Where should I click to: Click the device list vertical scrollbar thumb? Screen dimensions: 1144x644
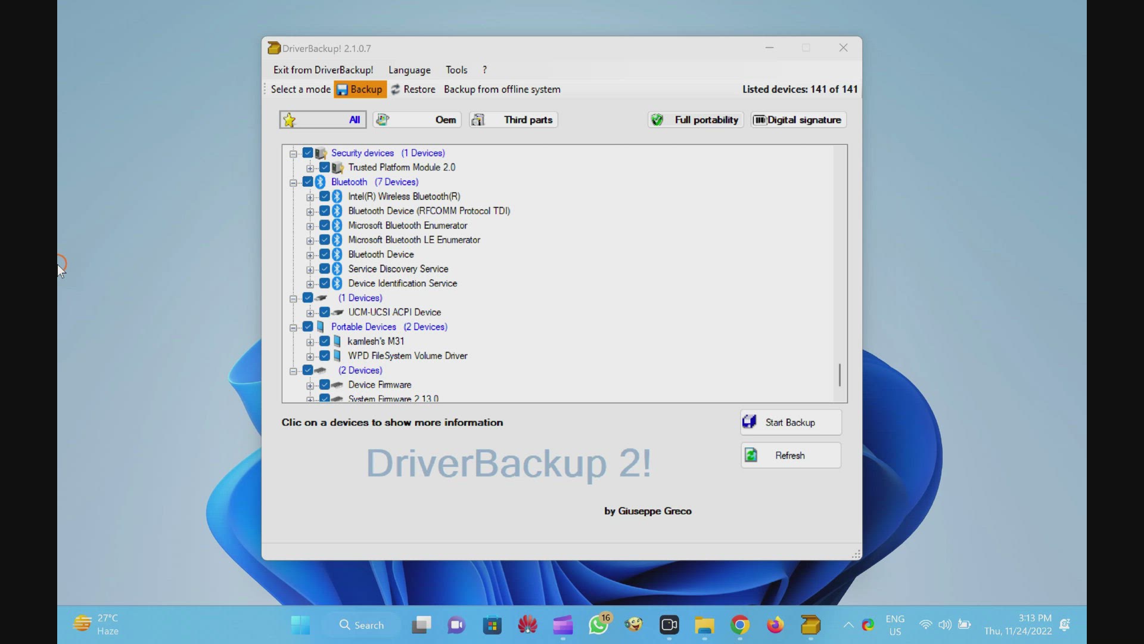coord(840,375)
